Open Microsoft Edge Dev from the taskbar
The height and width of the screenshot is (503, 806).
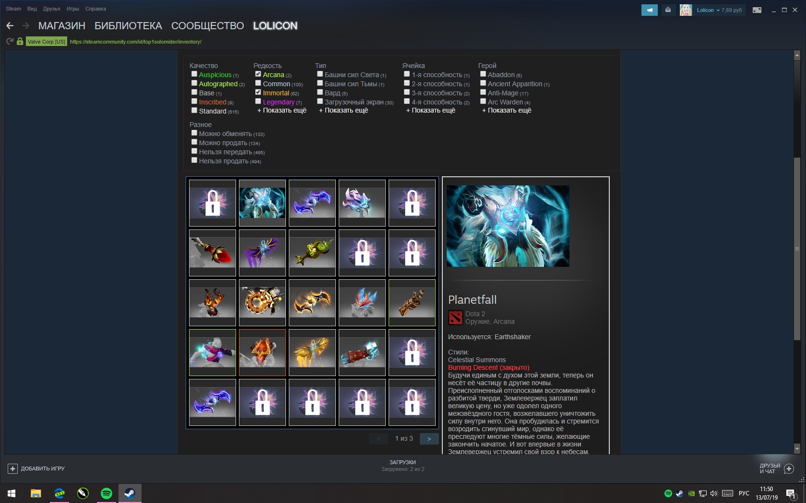click(59, 493)
